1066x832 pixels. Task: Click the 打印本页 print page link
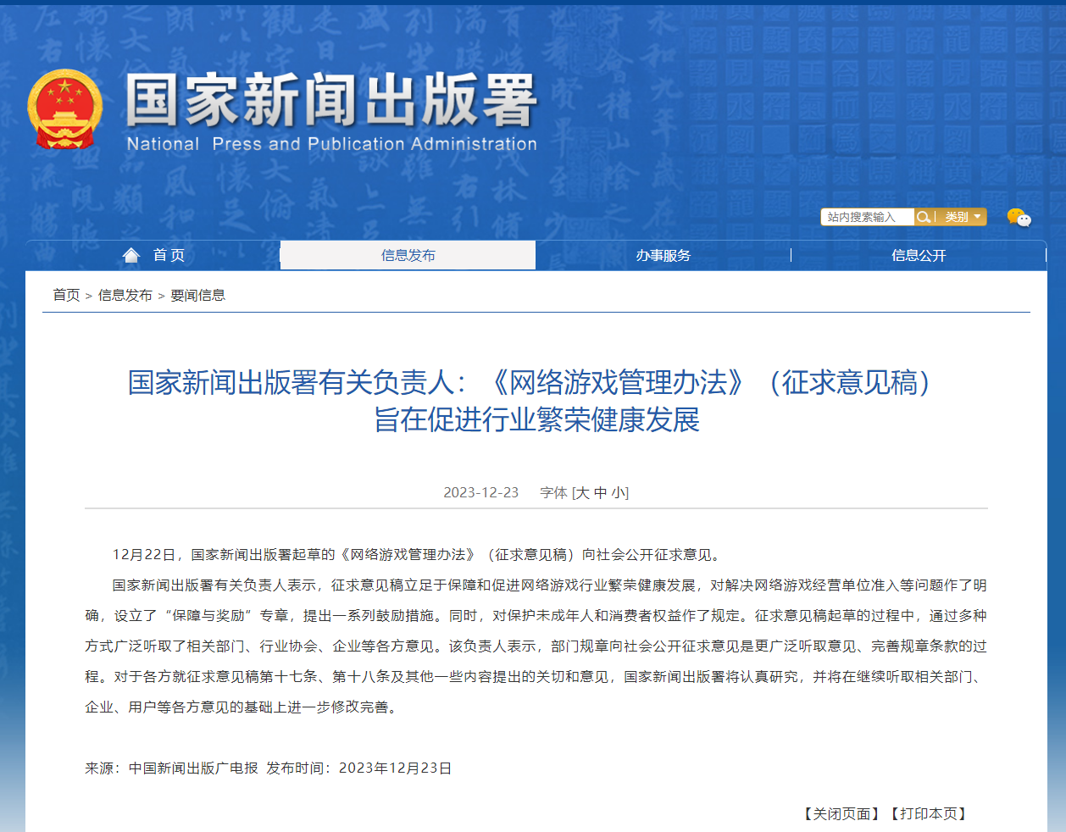pos(928,813)
